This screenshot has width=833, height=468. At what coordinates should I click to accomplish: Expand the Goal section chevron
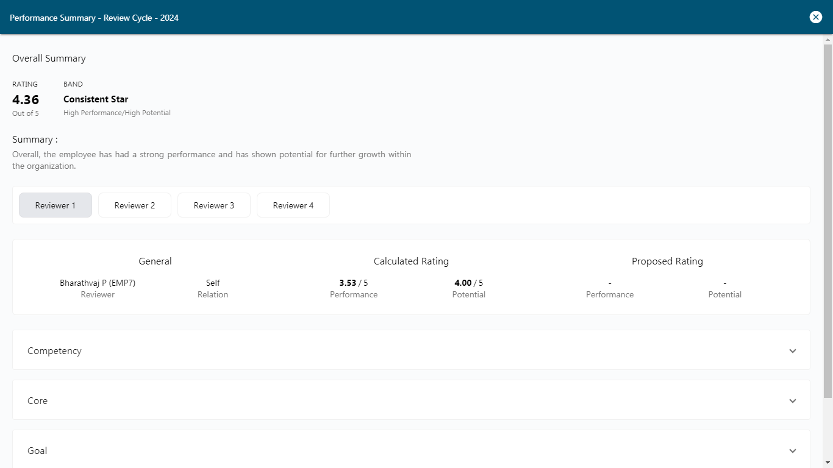[x=793, y=451]
